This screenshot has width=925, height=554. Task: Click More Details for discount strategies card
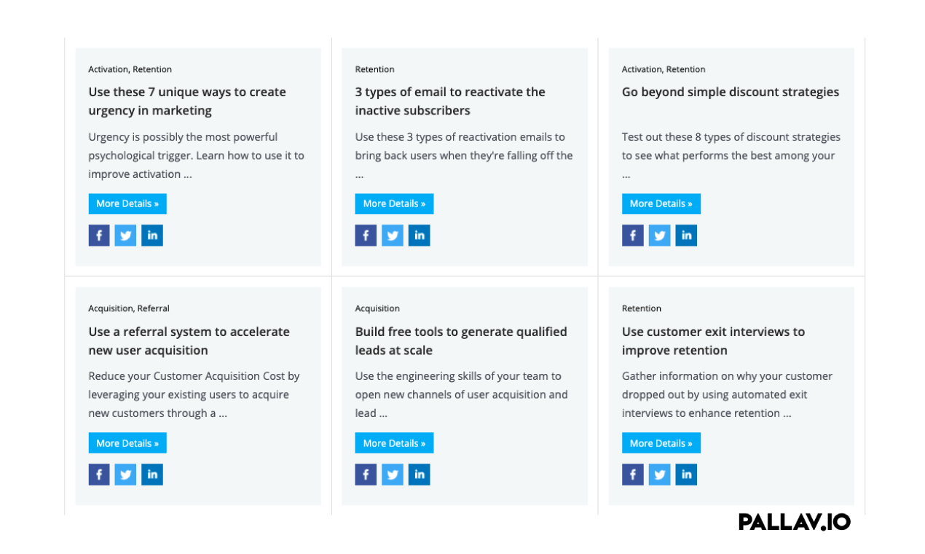coord(661,203)
